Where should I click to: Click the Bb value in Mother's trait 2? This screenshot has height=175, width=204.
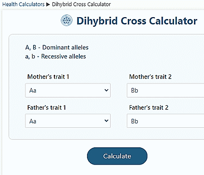click(135, 90)
